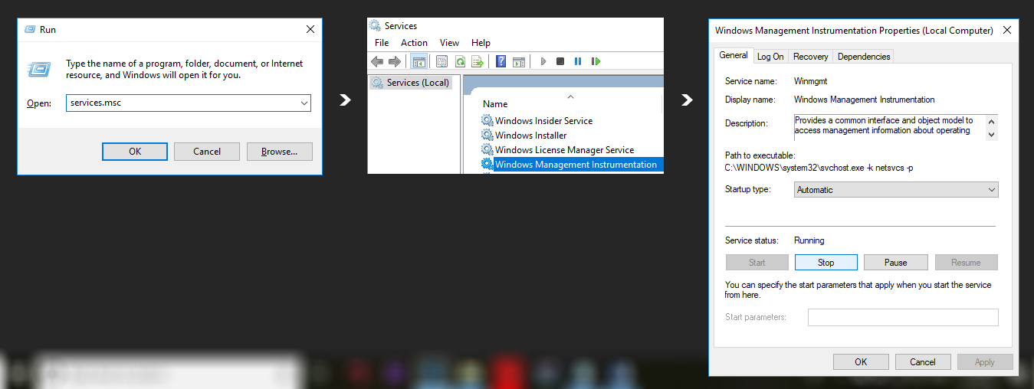Click Apply in the Properties dialog
The image size is (1034, 389).
pyautogui.click(x=985, y=362)
